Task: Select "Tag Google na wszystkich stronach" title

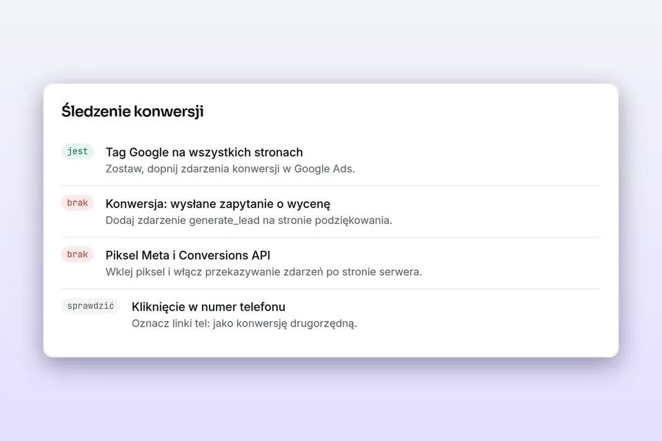Action: pos(204,152)
